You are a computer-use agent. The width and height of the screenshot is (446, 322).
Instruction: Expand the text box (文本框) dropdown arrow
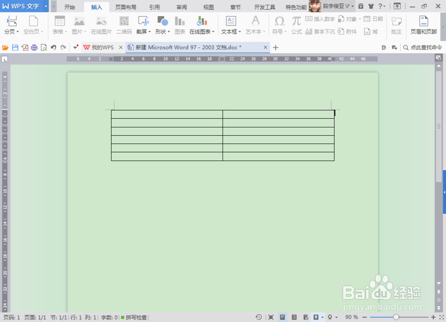click(x=240, y=32)
